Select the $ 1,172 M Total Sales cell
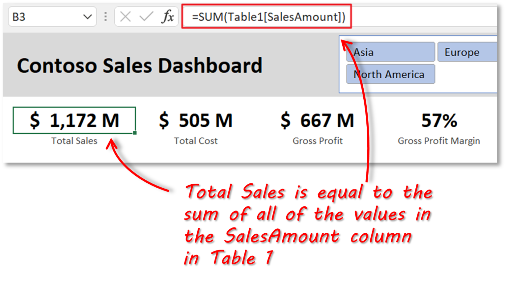 point(74,120)
